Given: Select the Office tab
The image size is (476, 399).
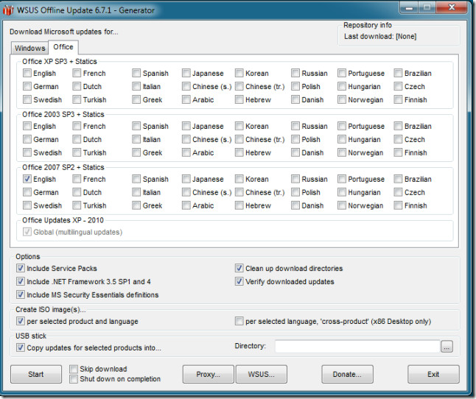Looking at the screenshot, I should 63,47.
